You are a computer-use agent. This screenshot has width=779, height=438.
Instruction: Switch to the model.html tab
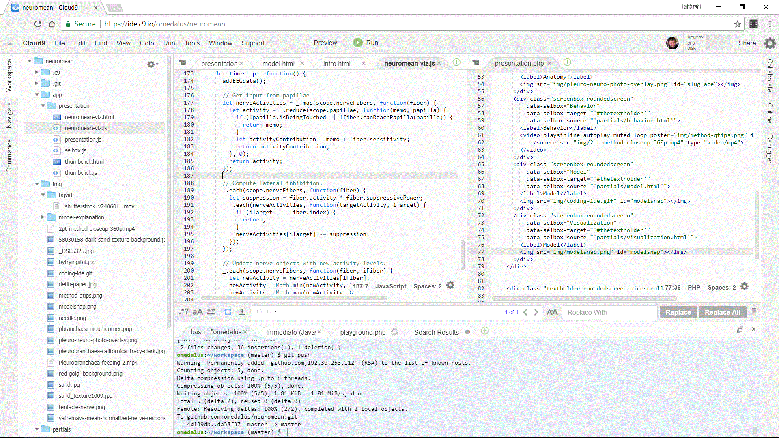278,64
